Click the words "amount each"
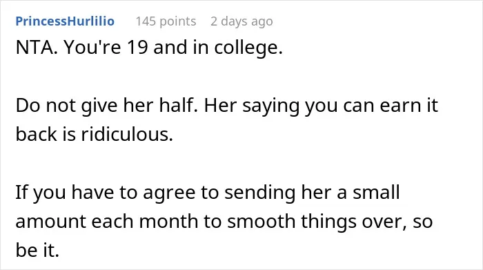 coord(75,221)
